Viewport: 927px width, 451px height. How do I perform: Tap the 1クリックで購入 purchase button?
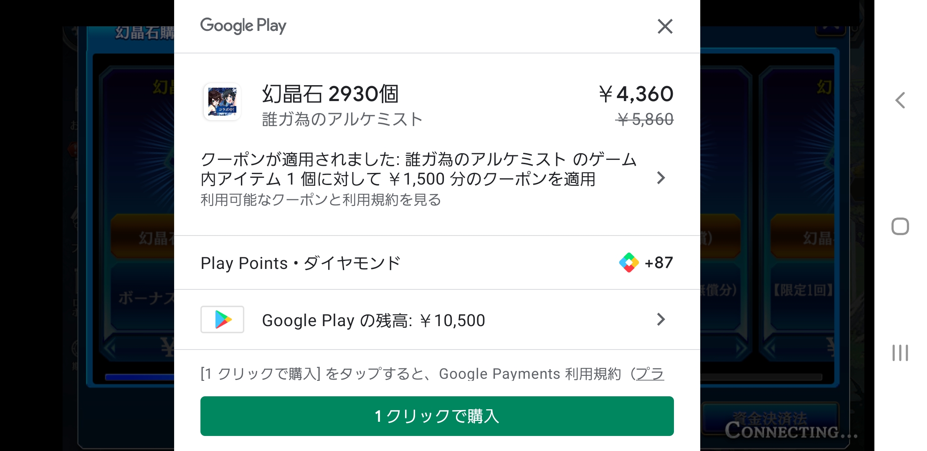[x=437, y=416]
